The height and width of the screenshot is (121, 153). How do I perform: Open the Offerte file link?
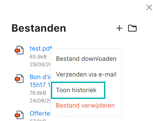40,113
